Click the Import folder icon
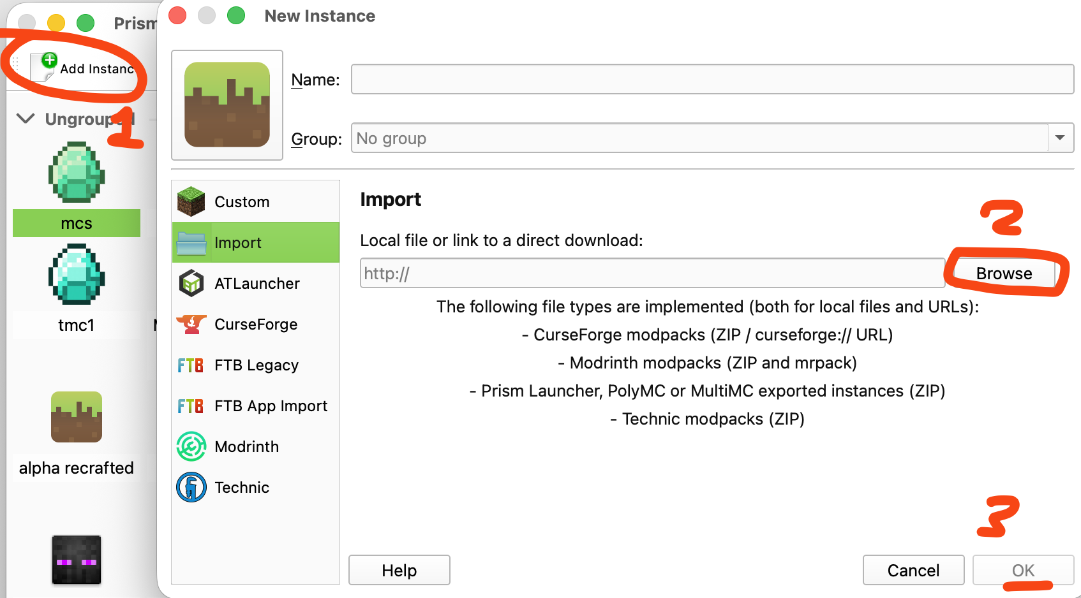This screenshot has width=1081, height=598. (x=191, y=243)
